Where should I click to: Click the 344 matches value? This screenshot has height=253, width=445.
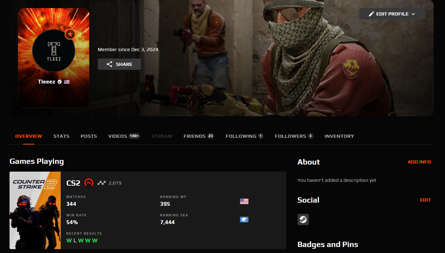point(71,204)
